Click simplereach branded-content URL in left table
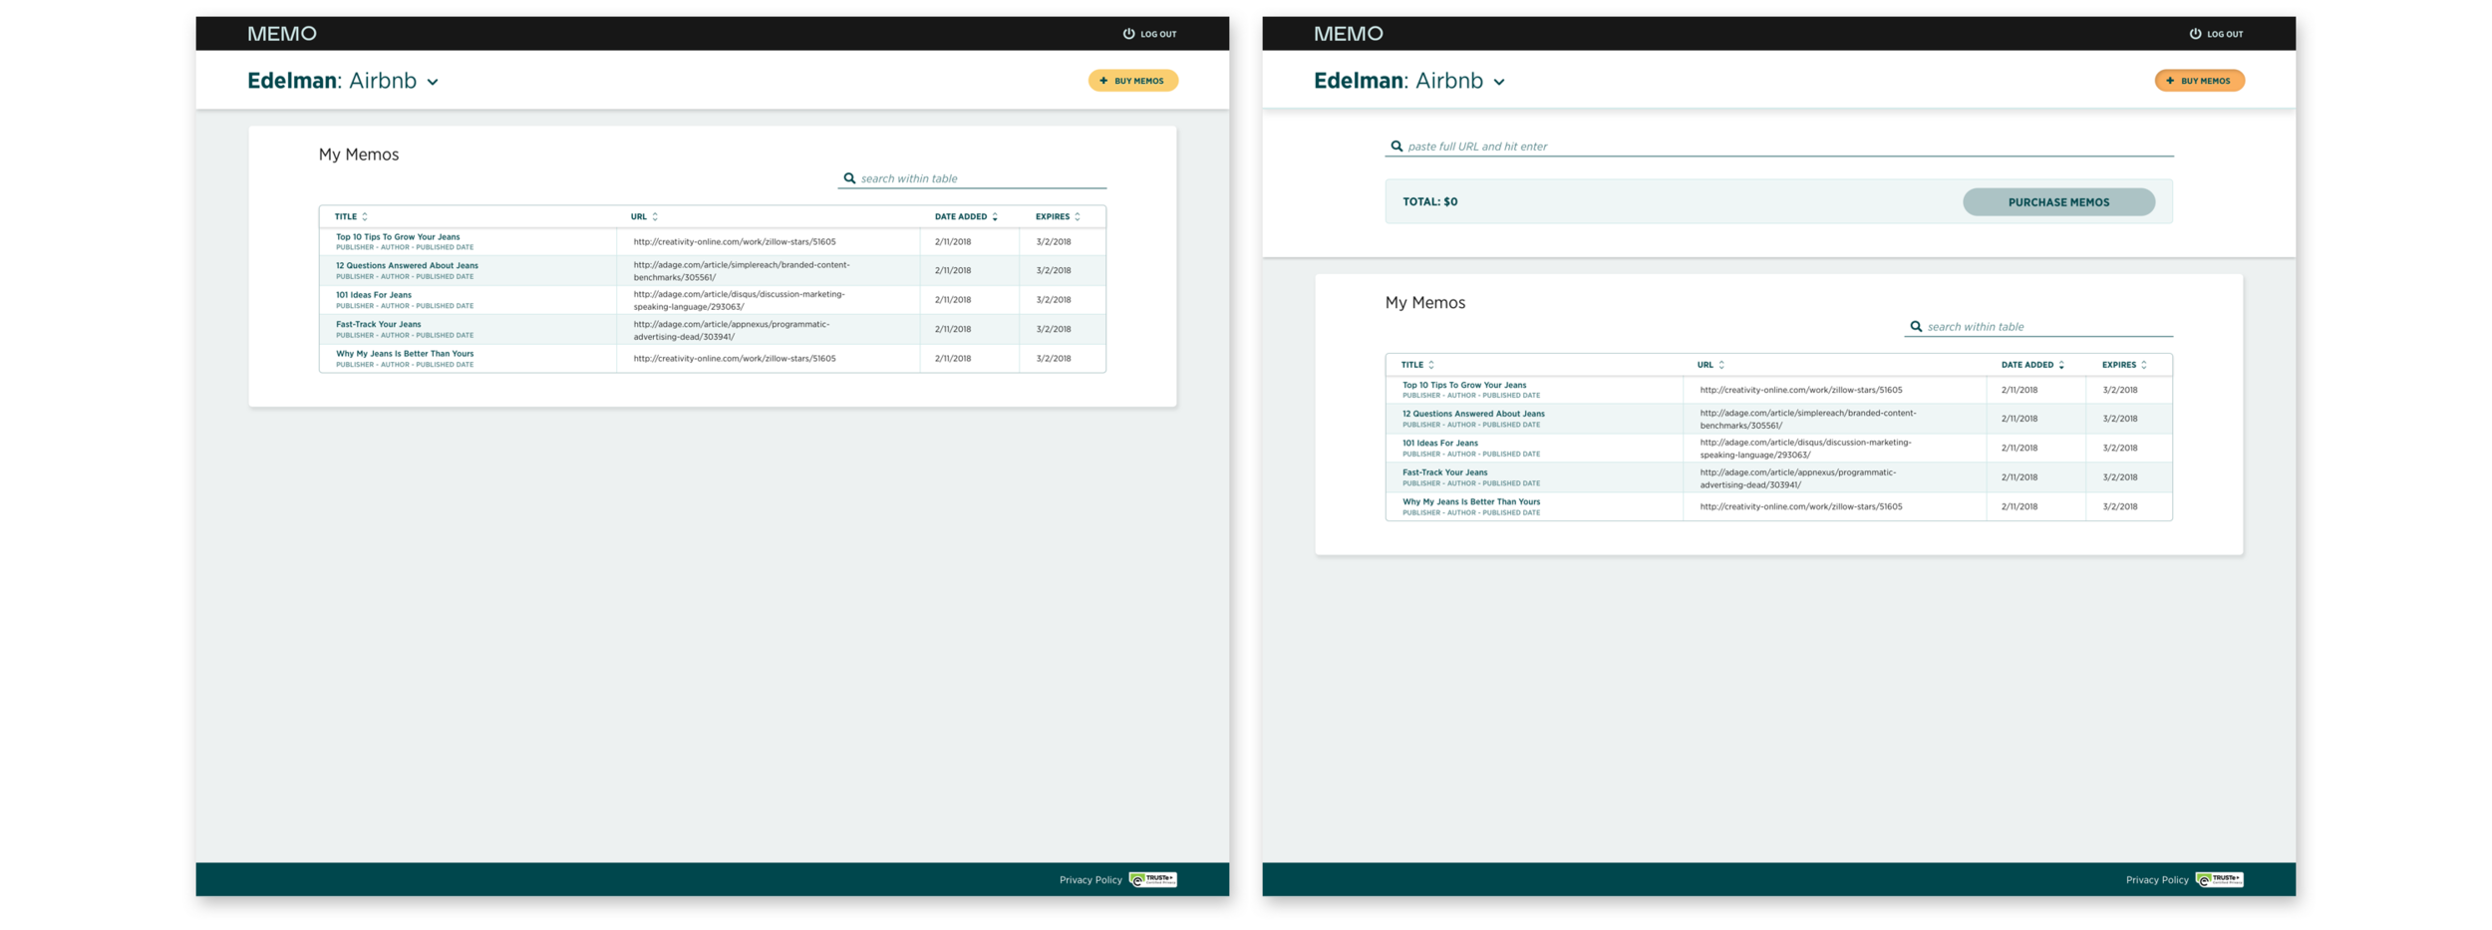The image size is (2492, 930). [742, 271]
